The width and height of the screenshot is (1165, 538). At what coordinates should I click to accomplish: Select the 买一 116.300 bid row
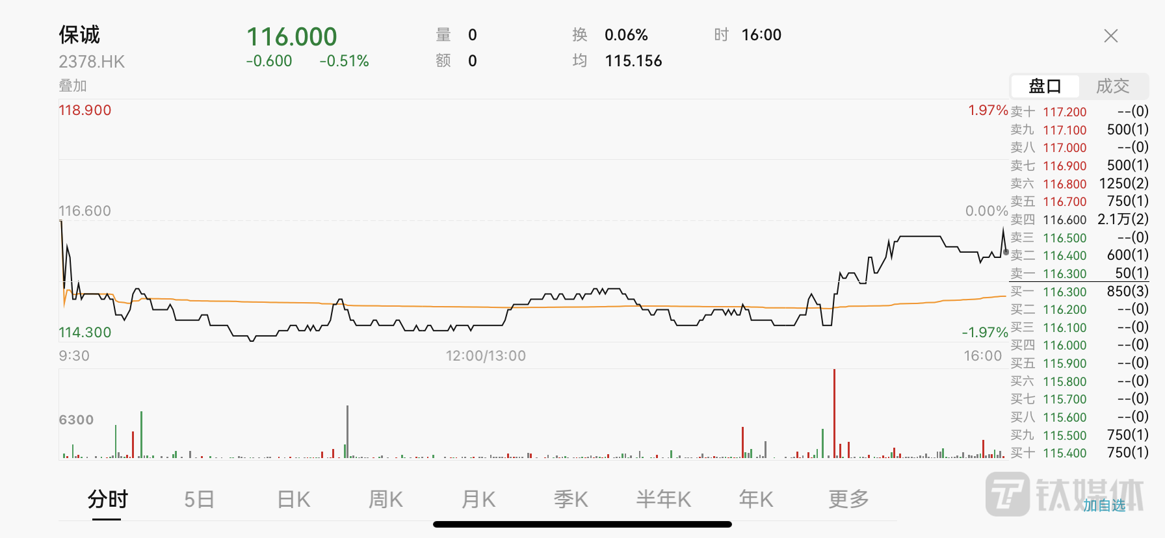(1079, 292)
